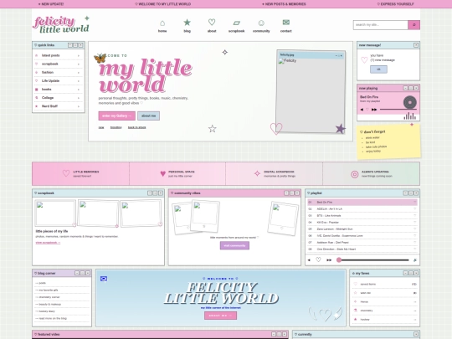Adjust the playlist progress slider knob

(x=339, y=260)
